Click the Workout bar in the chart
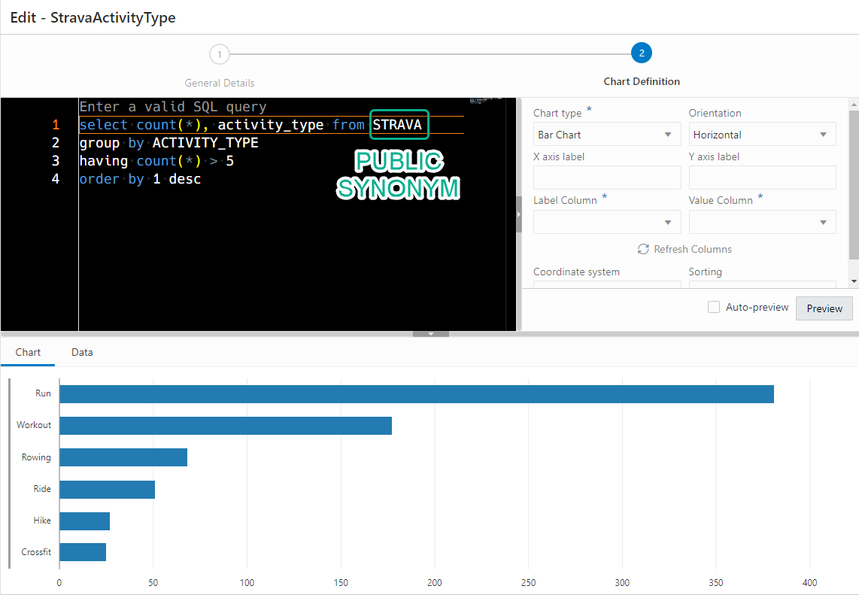Viewport: 859px width, 595px height. tap(226, 426)
